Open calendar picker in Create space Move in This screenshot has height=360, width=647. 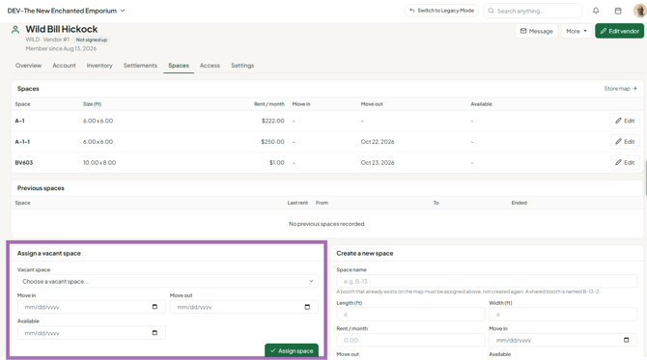626,340
